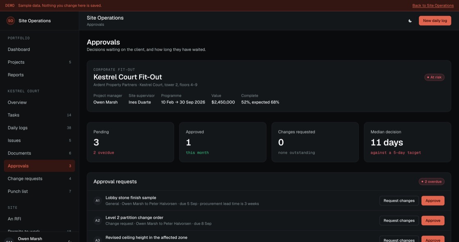Viewport: 459px width, 242px height.
Task: Follow the Back to Site Operations link
Action: [x=433, y=6]
